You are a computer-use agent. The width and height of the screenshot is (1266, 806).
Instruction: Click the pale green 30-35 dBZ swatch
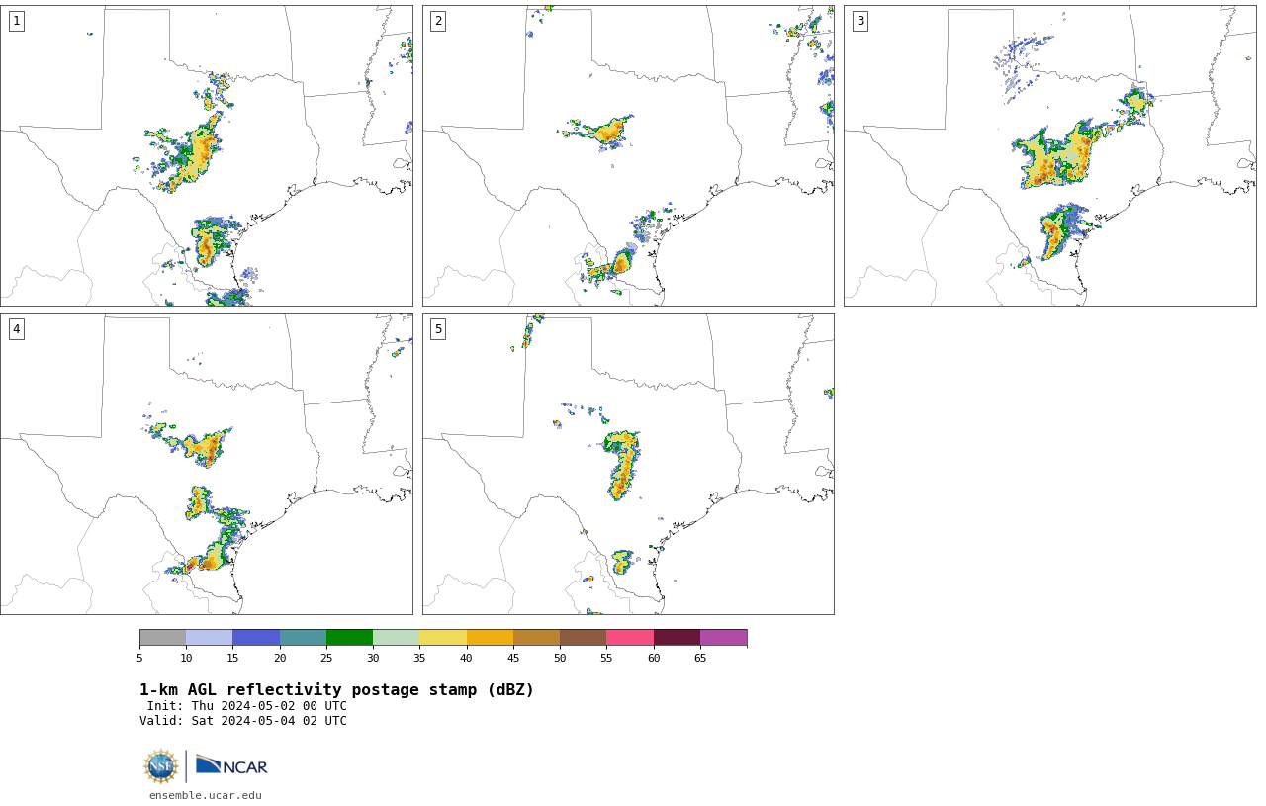pyautogui.click(x=396, y=637)
